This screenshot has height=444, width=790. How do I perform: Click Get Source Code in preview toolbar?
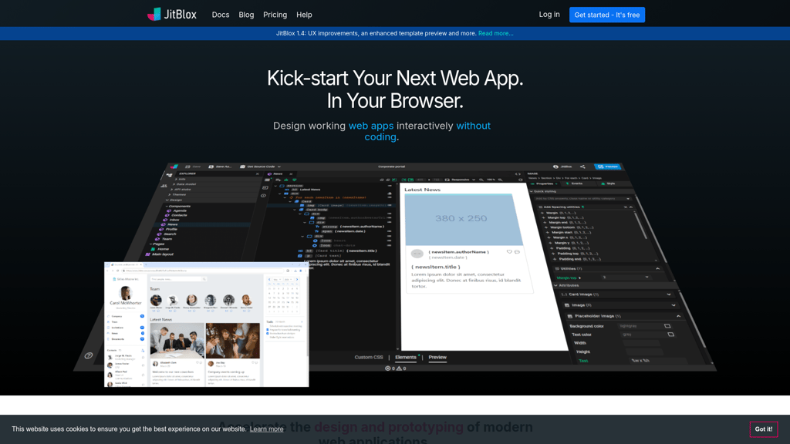pos(261,166)
